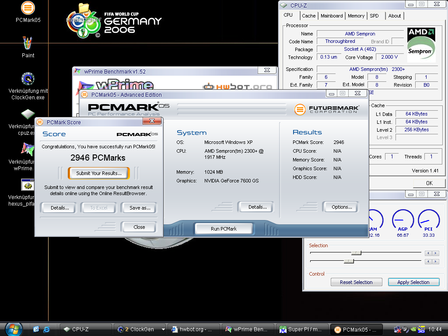Click the Core Voltage value 2.000 V

coord(389,57)
